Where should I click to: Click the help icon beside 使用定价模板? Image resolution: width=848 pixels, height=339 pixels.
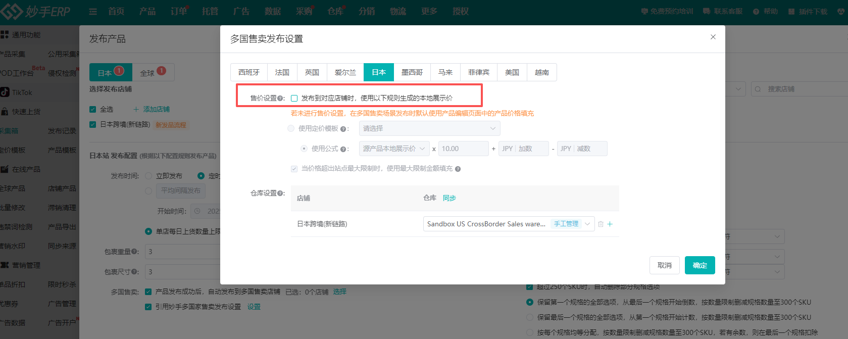pyautogui.click(x=343, y=129)
